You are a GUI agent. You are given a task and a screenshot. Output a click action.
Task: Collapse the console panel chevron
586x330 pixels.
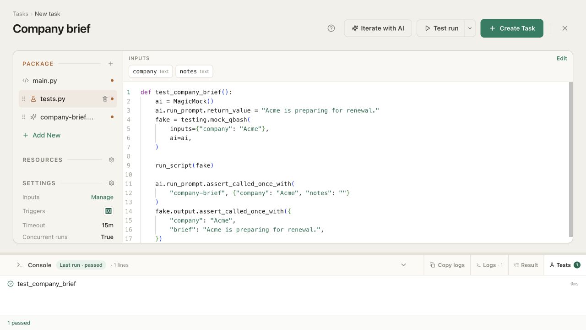403,265
